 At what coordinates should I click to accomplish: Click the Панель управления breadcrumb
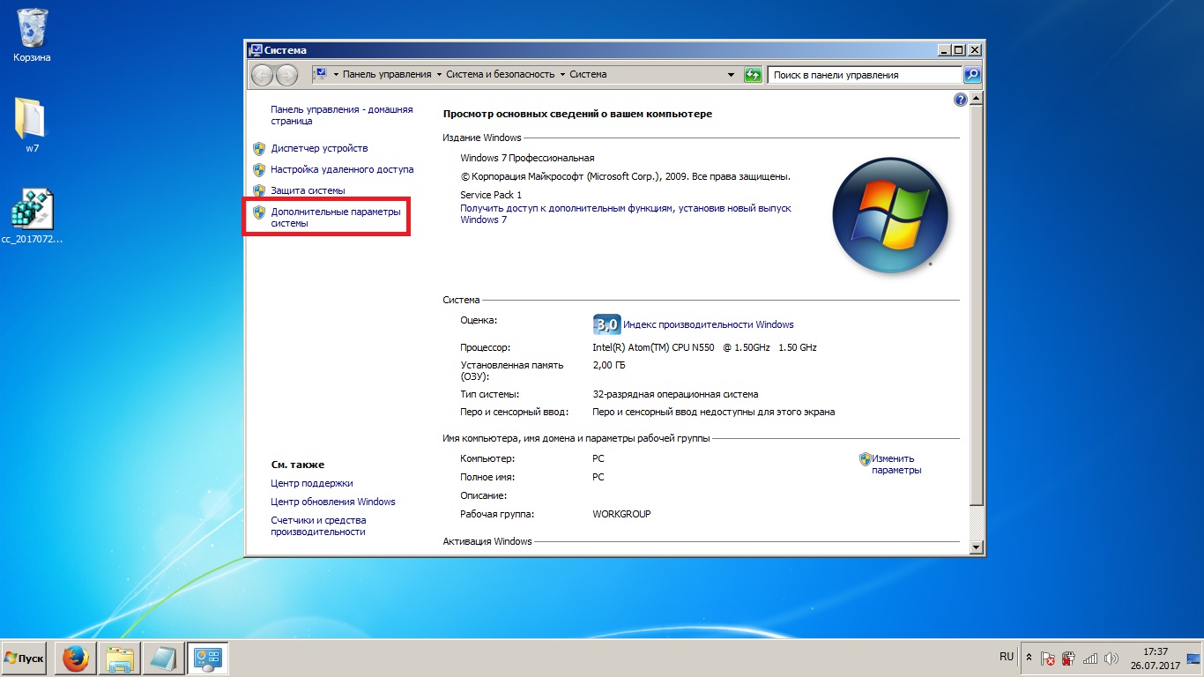[x=387, y=75]
